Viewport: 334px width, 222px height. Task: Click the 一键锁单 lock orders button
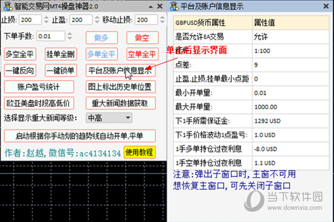61,71
